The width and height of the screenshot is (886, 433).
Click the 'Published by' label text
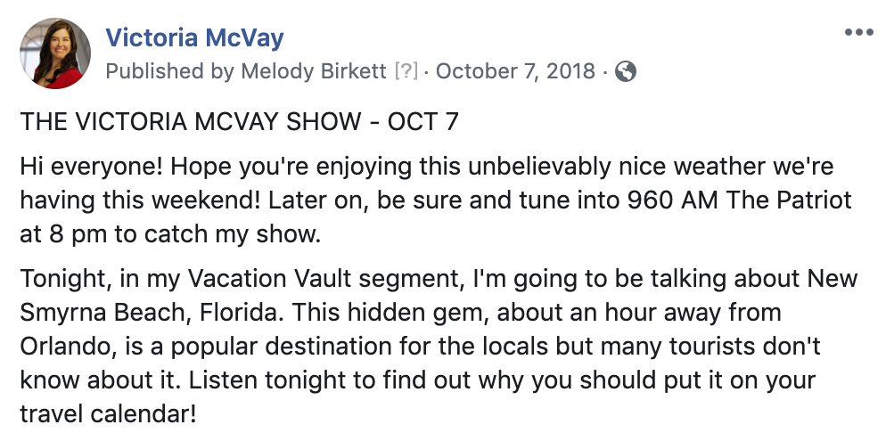(170, 71)
